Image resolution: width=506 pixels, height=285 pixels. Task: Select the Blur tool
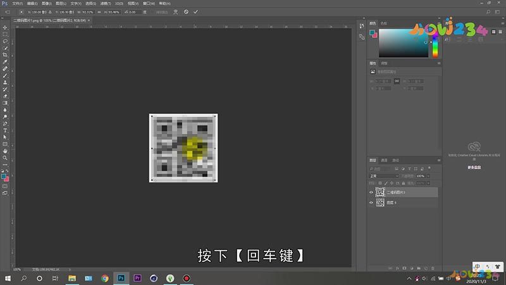click(5, 110)
